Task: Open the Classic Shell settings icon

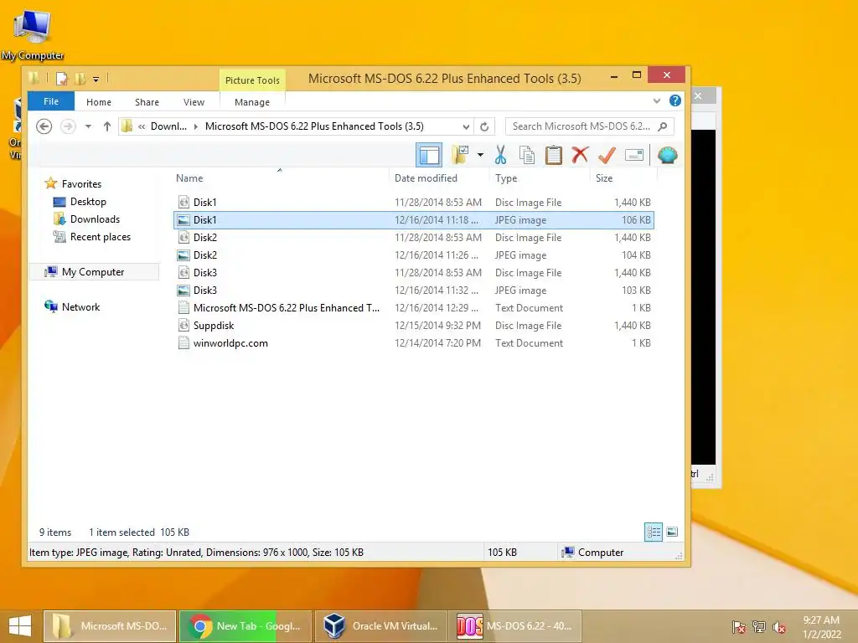Action: pos(668,155)
